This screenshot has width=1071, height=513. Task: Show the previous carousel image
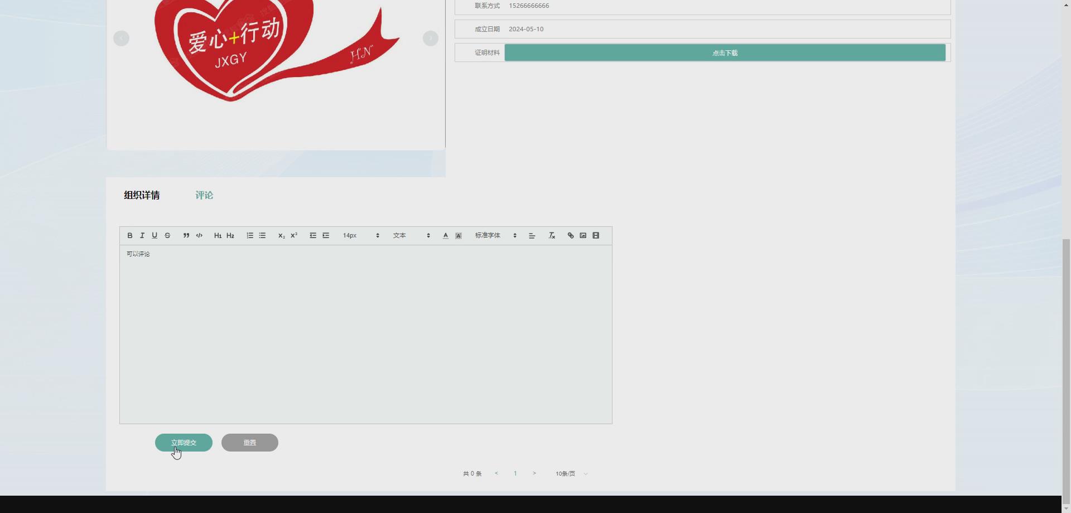click(x=121, y=38)
